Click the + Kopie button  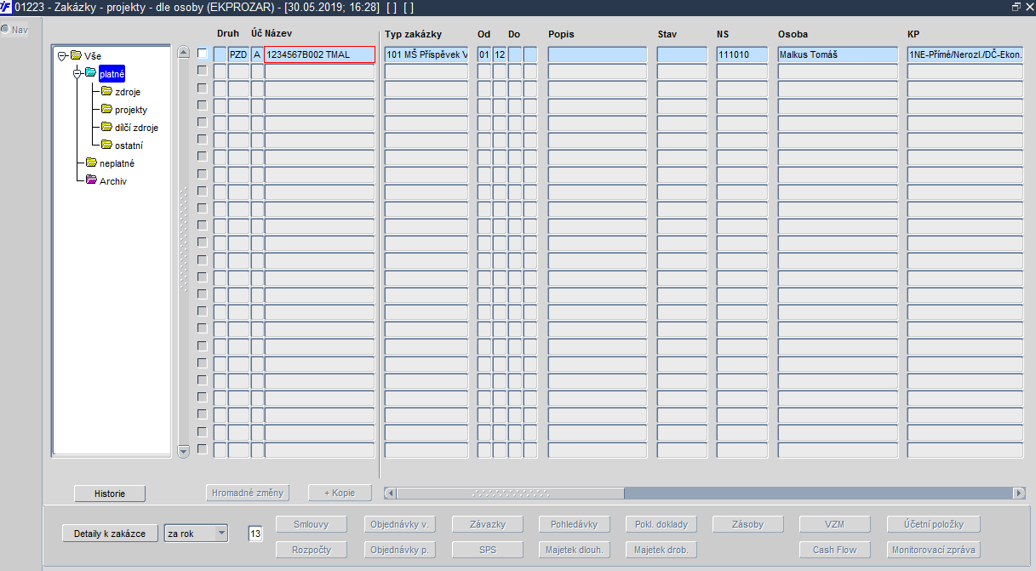(341, 493)
